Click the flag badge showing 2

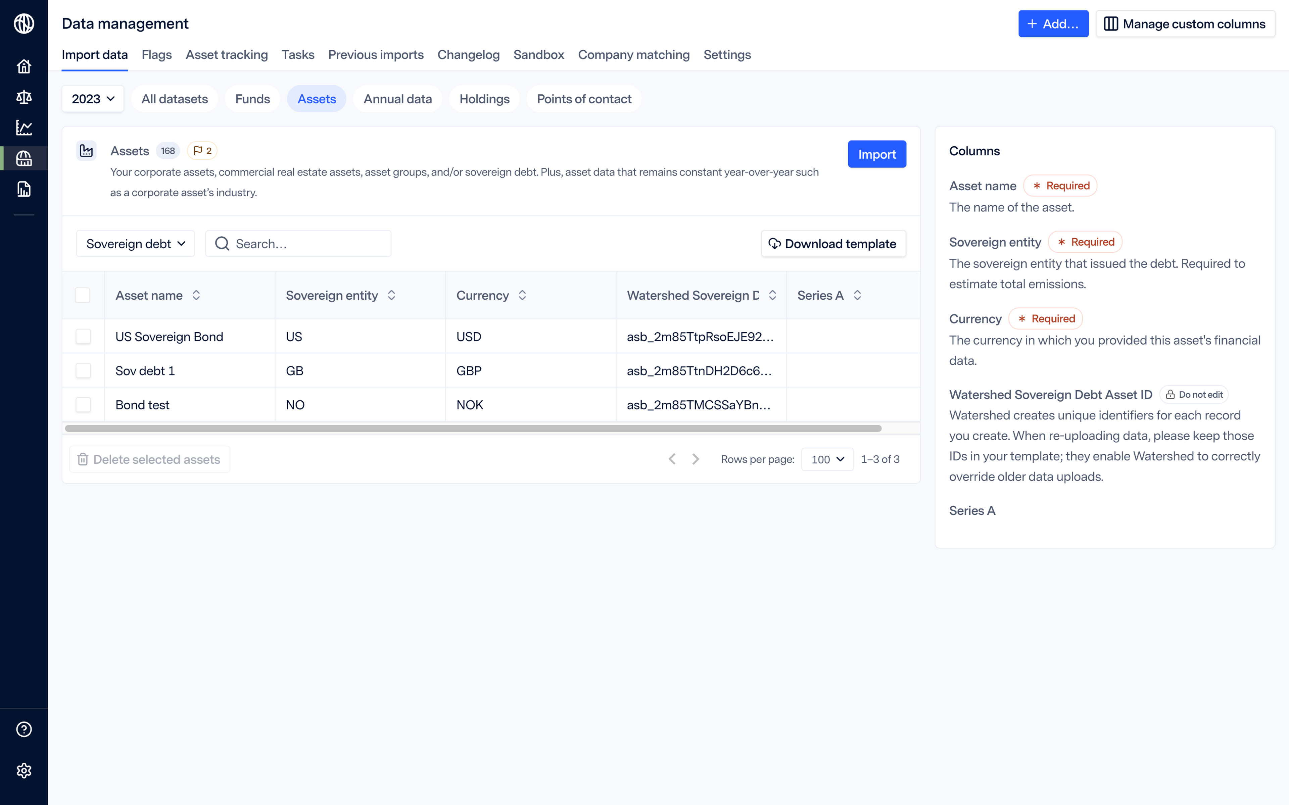tap(202, 151)
